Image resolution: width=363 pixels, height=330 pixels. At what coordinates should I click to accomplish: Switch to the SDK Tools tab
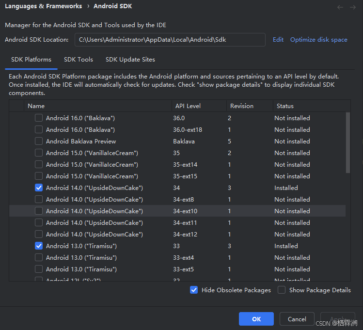coord(79,60)
